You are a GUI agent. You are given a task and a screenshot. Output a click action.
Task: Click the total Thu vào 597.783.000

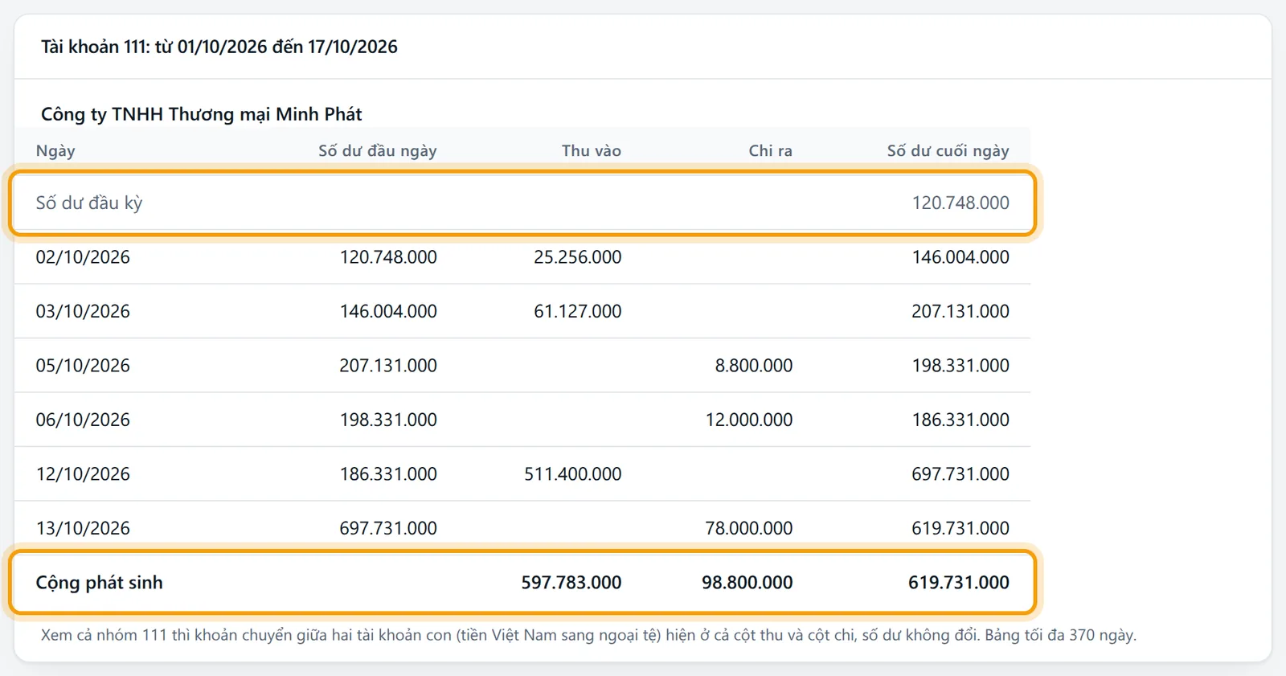point(571,583)
